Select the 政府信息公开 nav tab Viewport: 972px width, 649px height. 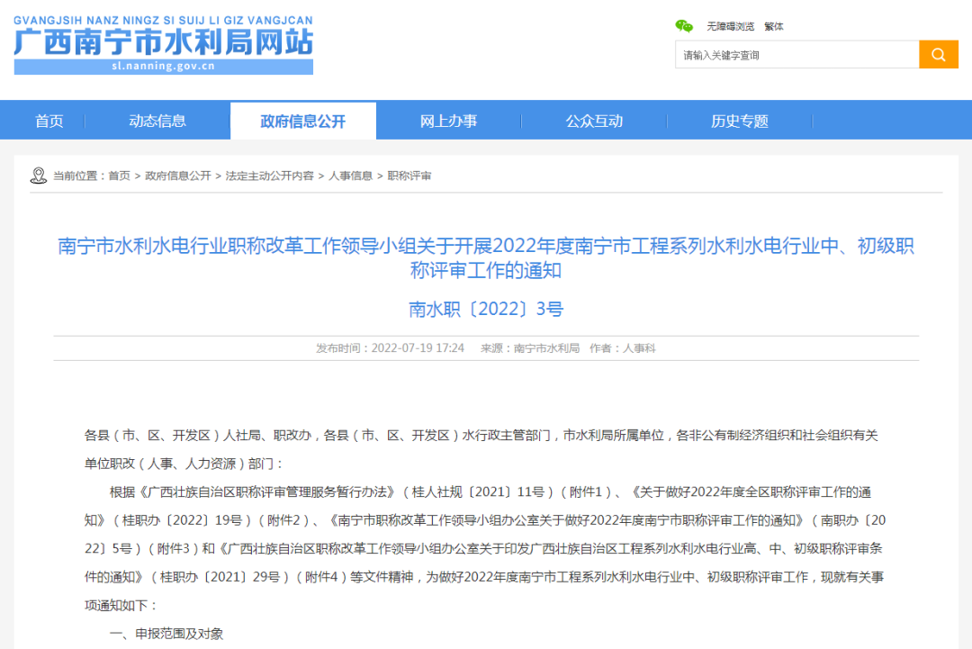click(x=303, y=121)
